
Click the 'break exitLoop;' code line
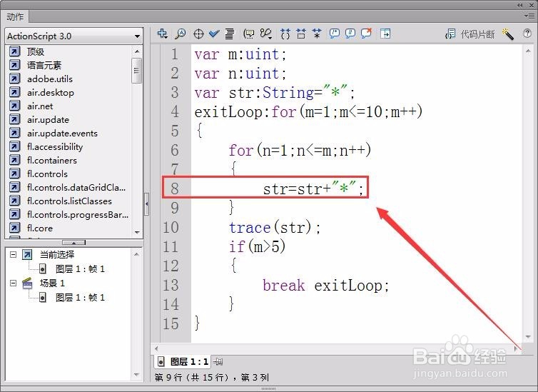325,285
